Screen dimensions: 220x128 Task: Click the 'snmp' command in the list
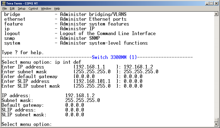coord(10,38)
